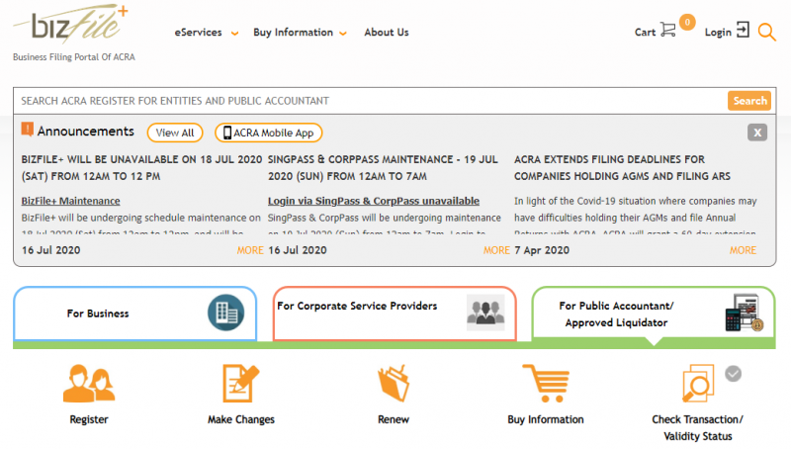This screenshot has width=791, height=449.
Task: Click MORE under ACRA extends filing deadlines
Action: (x=744, y=250)
